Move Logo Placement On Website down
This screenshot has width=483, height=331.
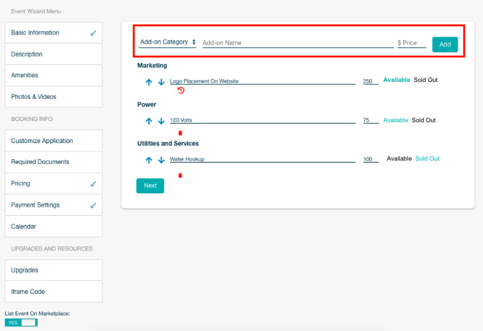tap(161, 82)
